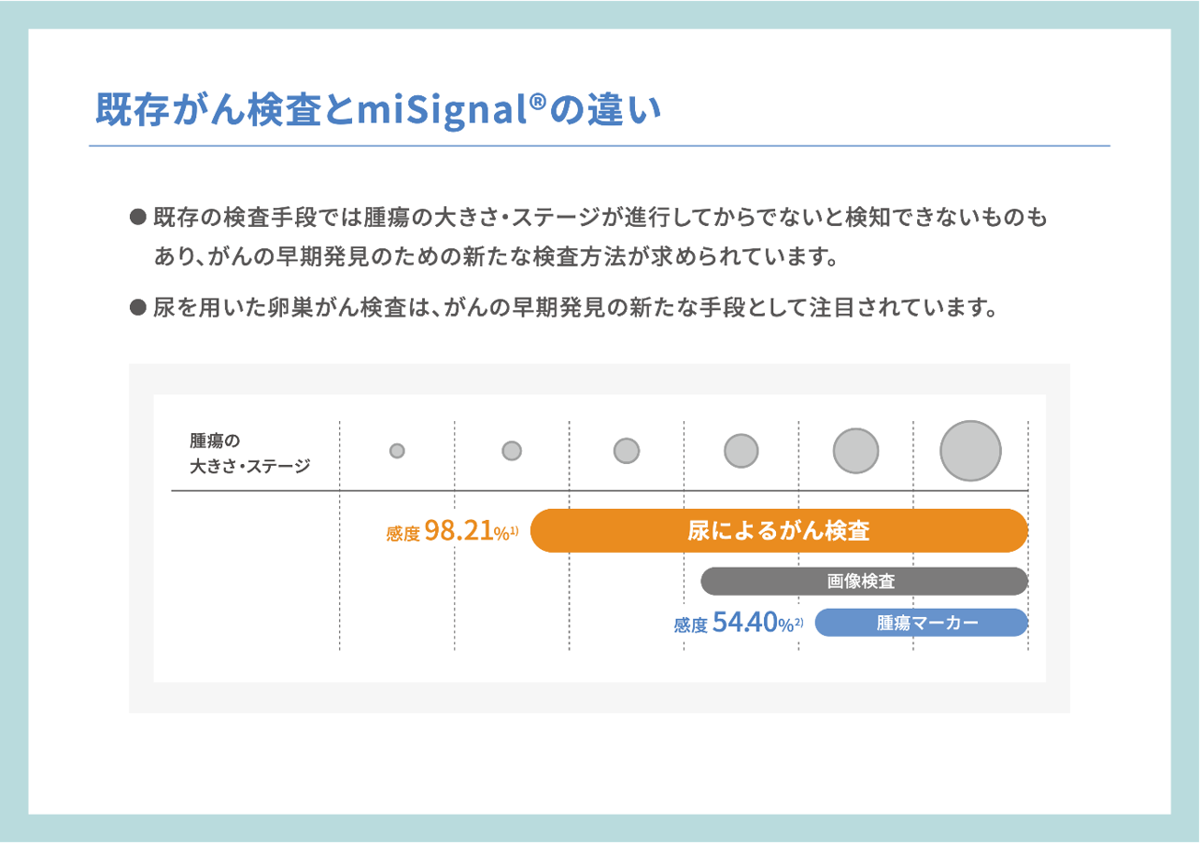Click the smallest tumor size circle
Screen dimensions: 1200x843
pyautogui.click(x=397, y=451)
